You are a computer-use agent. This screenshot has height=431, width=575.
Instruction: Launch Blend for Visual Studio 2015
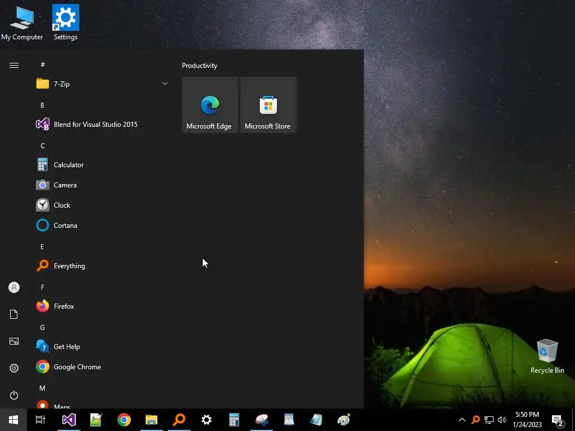pyautogui.click(x=103, y=124)
